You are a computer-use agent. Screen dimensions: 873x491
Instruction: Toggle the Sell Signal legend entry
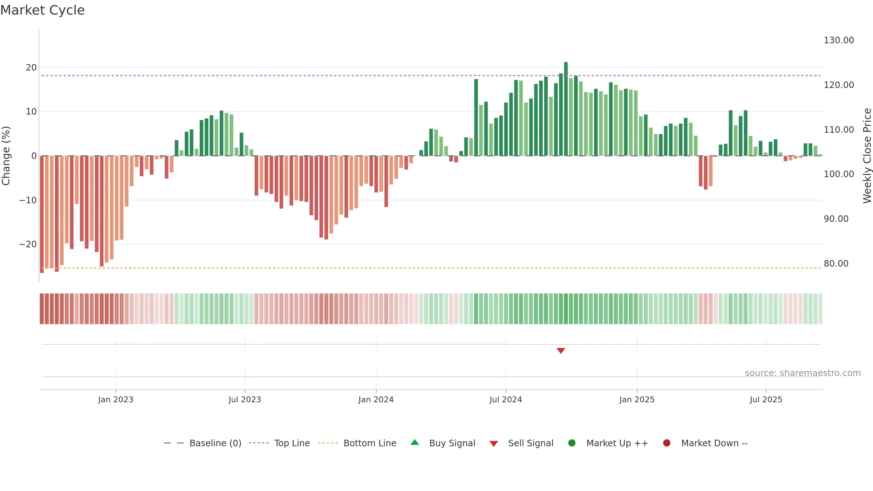(x=521, y=443)
